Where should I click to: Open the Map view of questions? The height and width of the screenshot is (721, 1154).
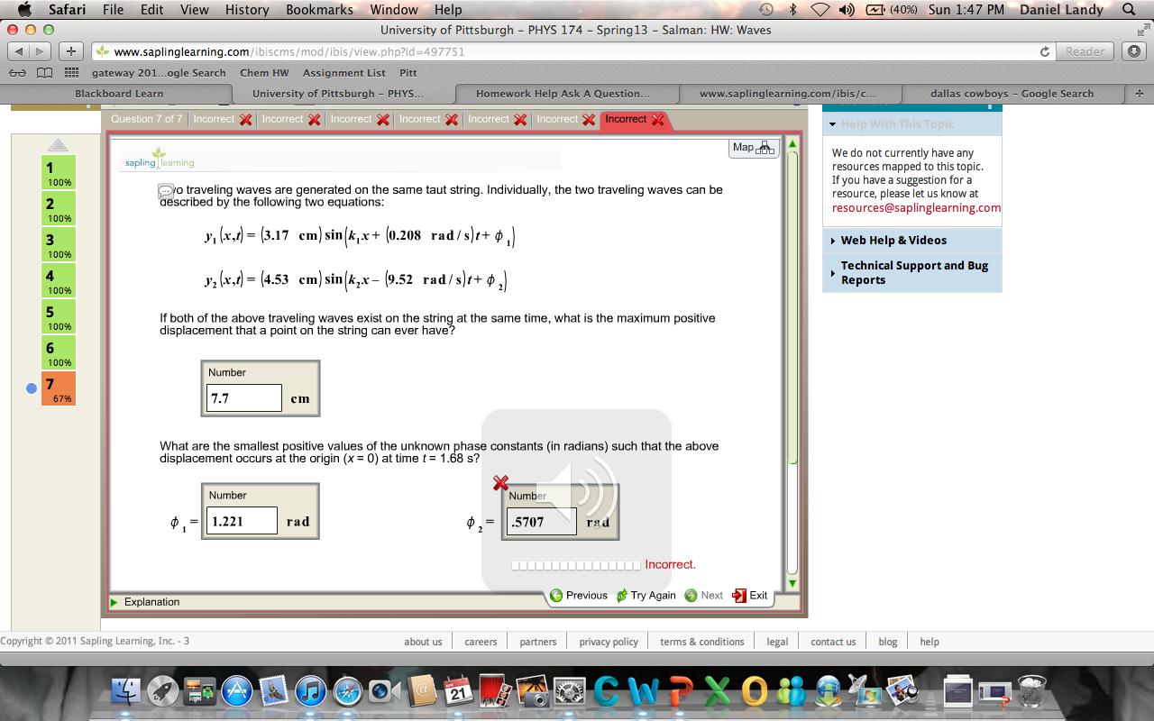pos(753,148)
